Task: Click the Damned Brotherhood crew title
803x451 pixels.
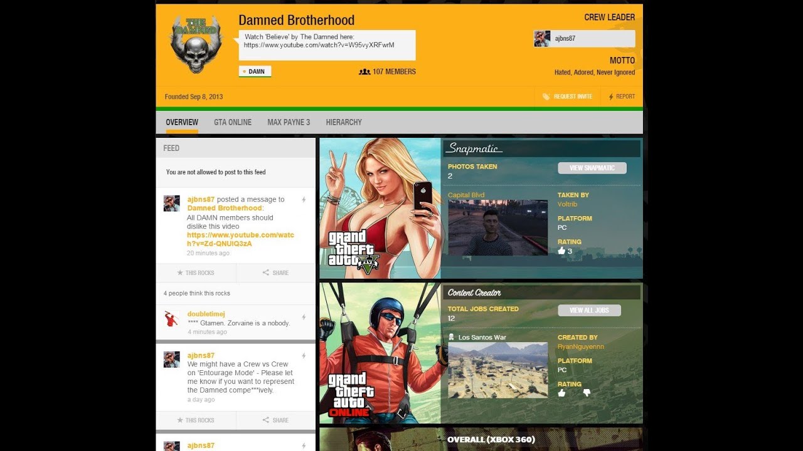Action: tap(296, 21)
